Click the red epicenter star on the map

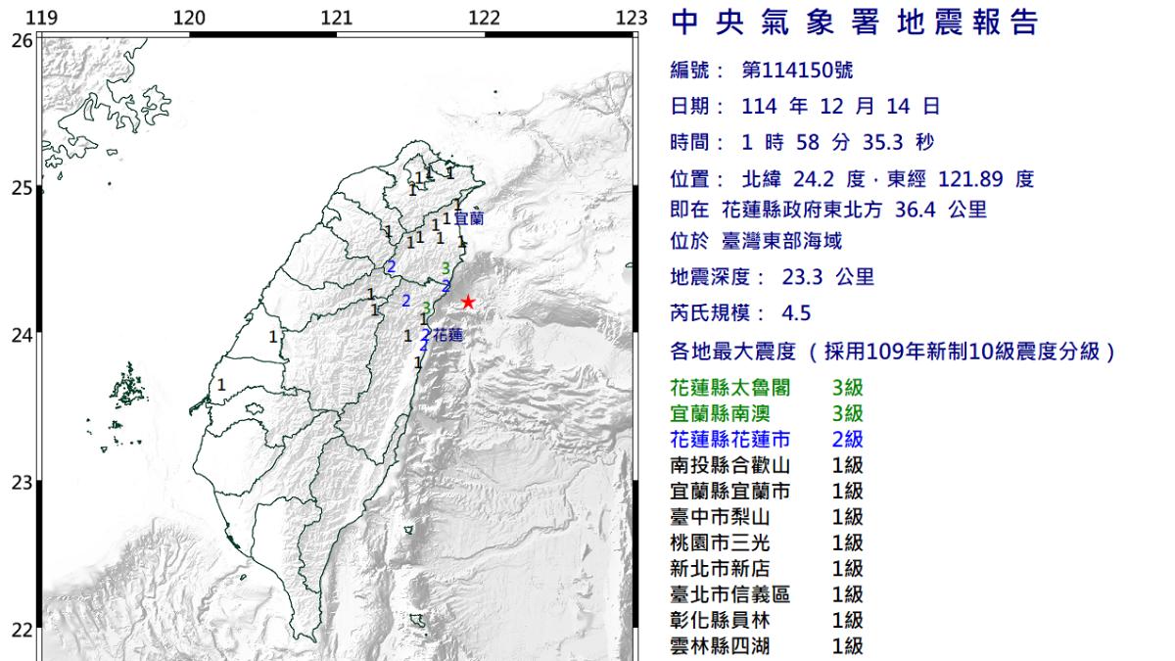click(468, 303)
